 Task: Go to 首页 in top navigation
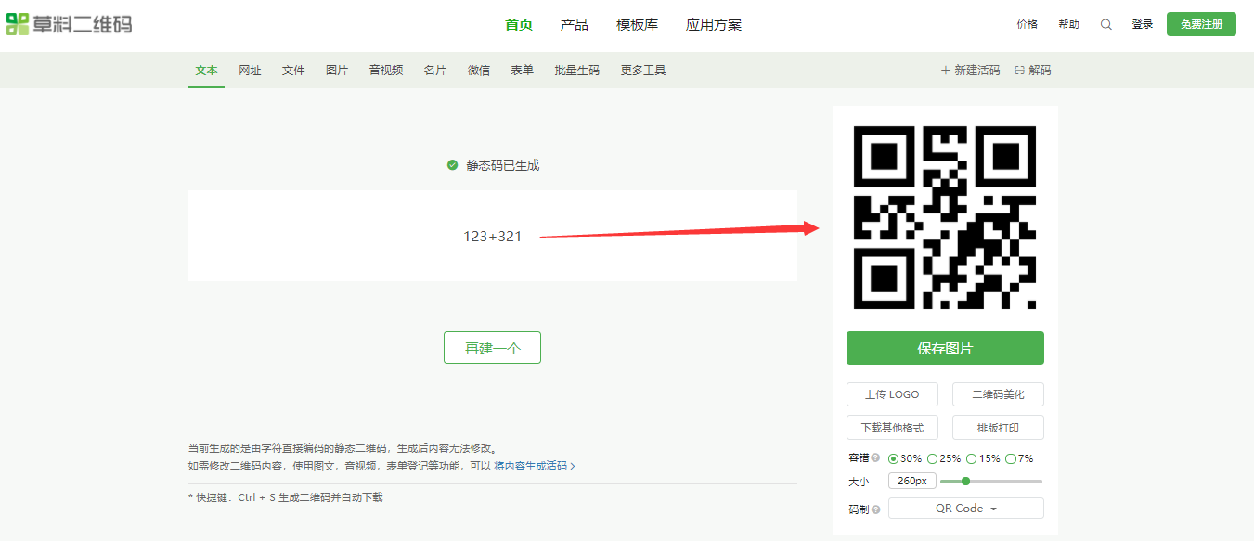pos(519,25)
